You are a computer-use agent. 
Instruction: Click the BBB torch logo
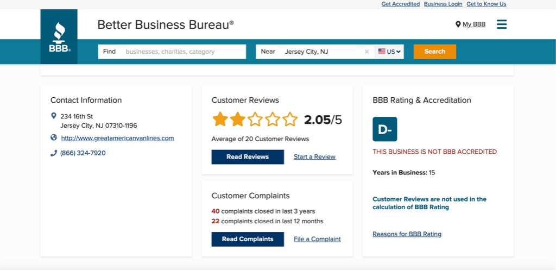59,36
